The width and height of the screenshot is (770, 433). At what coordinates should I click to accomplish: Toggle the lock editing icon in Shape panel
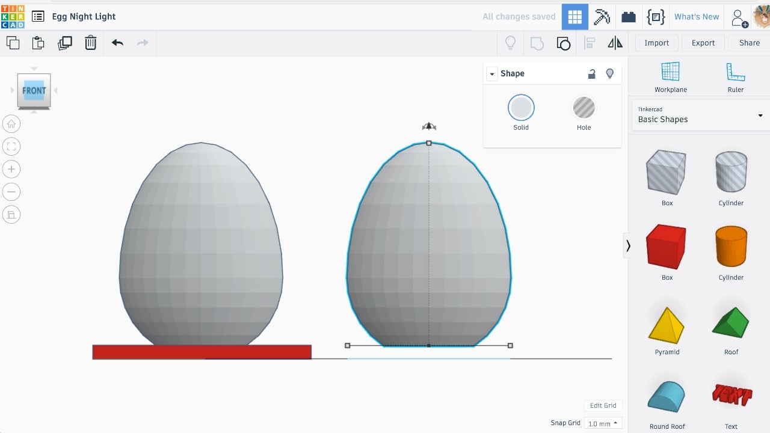591,73
